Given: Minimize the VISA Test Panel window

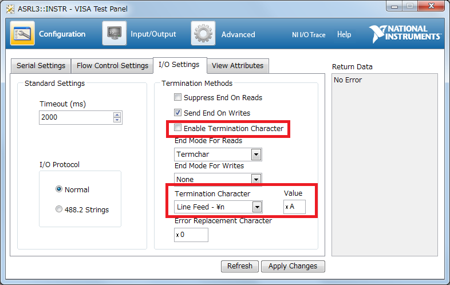Looking at the screenshot, I should 394,6.
